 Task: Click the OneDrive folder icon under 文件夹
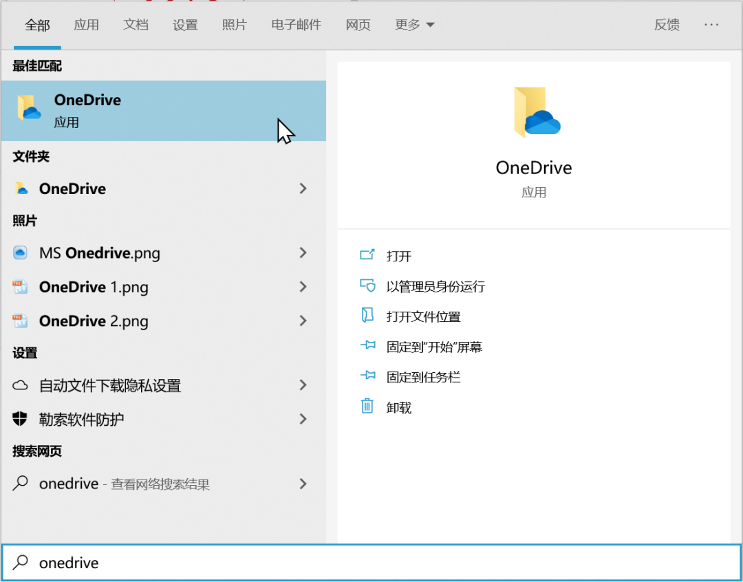tap(23, 188)
